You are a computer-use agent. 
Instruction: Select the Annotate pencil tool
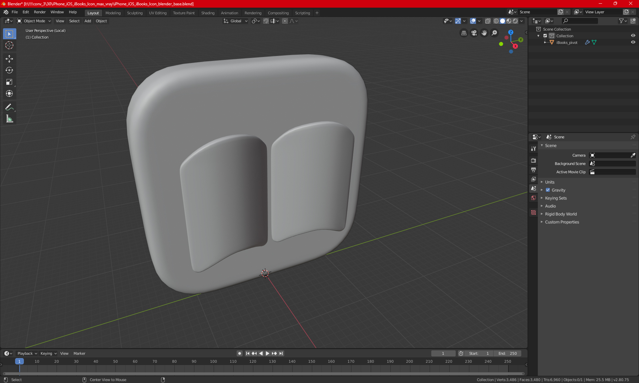(9, 107)
